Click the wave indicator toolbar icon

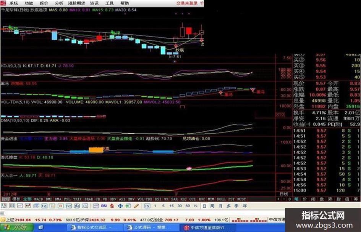pyautogui.click(x=96, y=206)
